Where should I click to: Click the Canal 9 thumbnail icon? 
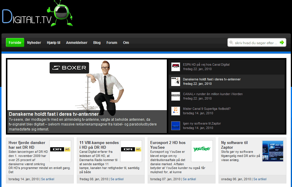pos(176,111)
